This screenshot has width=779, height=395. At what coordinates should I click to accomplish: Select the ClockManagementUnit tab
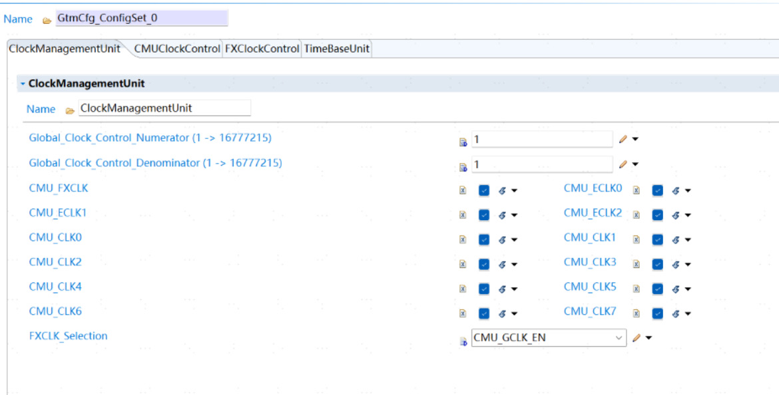coord(65,49)
